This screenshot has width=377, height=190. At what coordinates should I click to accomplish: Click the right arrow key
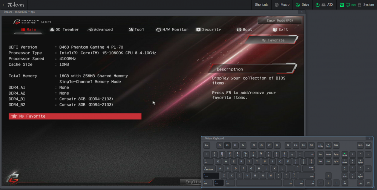[336, 183]
